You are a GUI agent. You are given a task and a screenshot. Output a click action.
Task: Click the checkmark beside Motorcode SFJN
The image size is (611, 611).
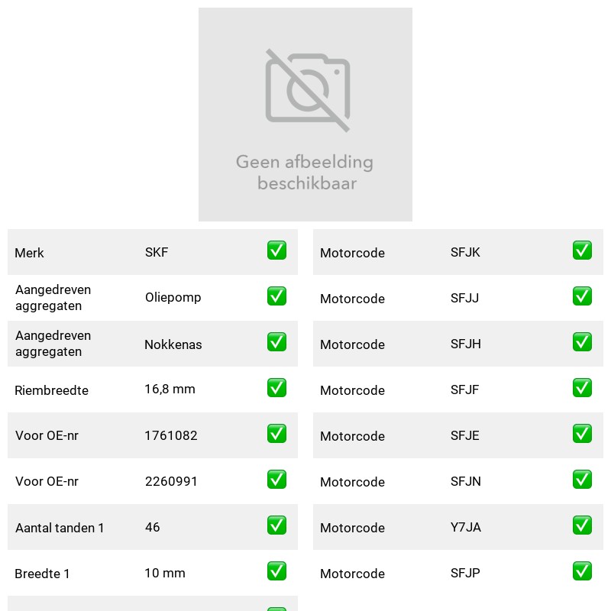tap(582, 480)
